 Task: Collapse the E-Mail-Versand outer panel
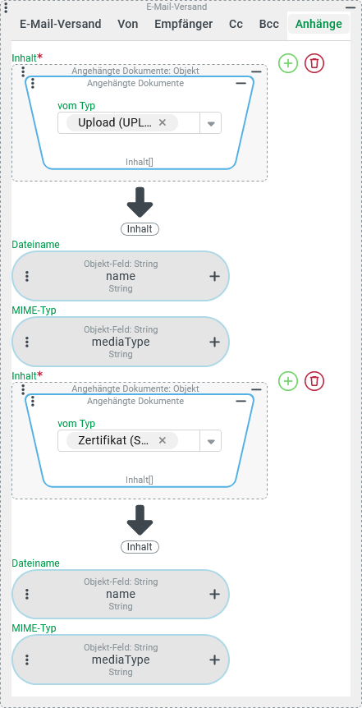pyautogui.click(x=351, y=7)
